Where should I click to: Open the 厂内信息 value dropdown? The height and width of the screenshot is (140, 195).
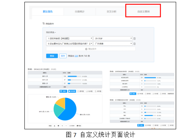(x=113, y=44)
